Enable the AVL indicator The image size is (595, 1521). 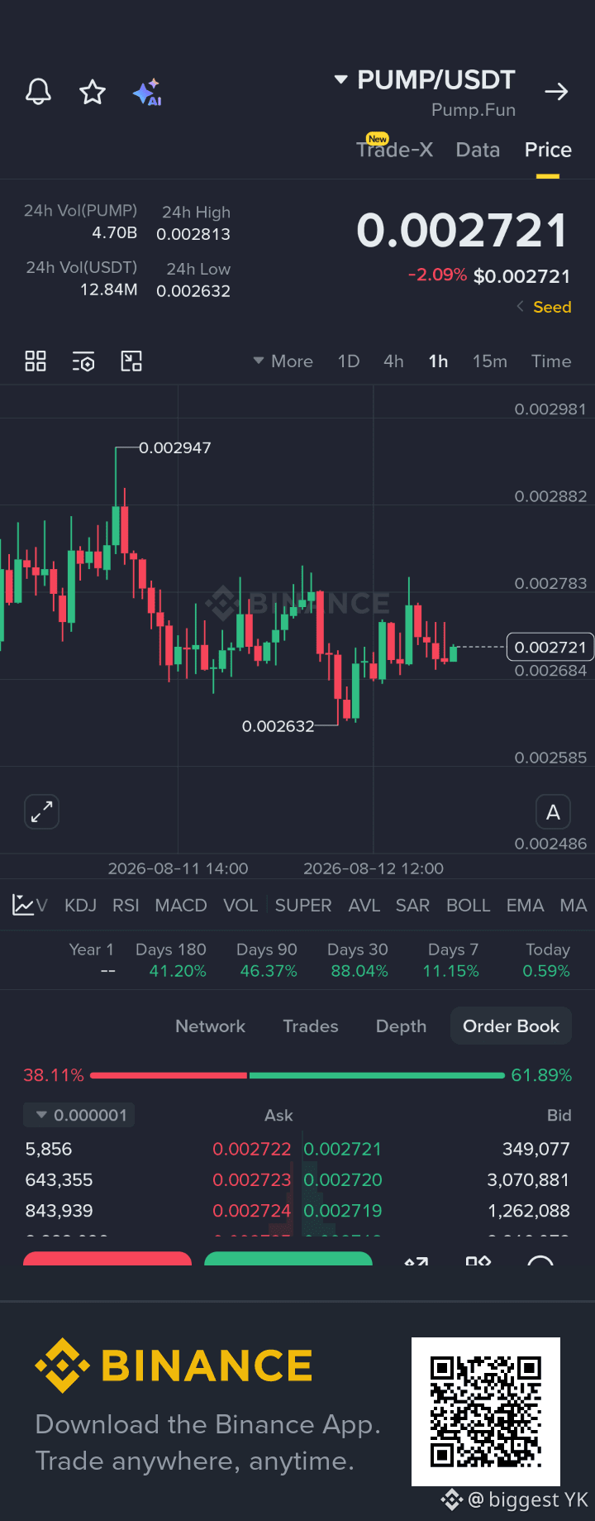pos(364,906)
